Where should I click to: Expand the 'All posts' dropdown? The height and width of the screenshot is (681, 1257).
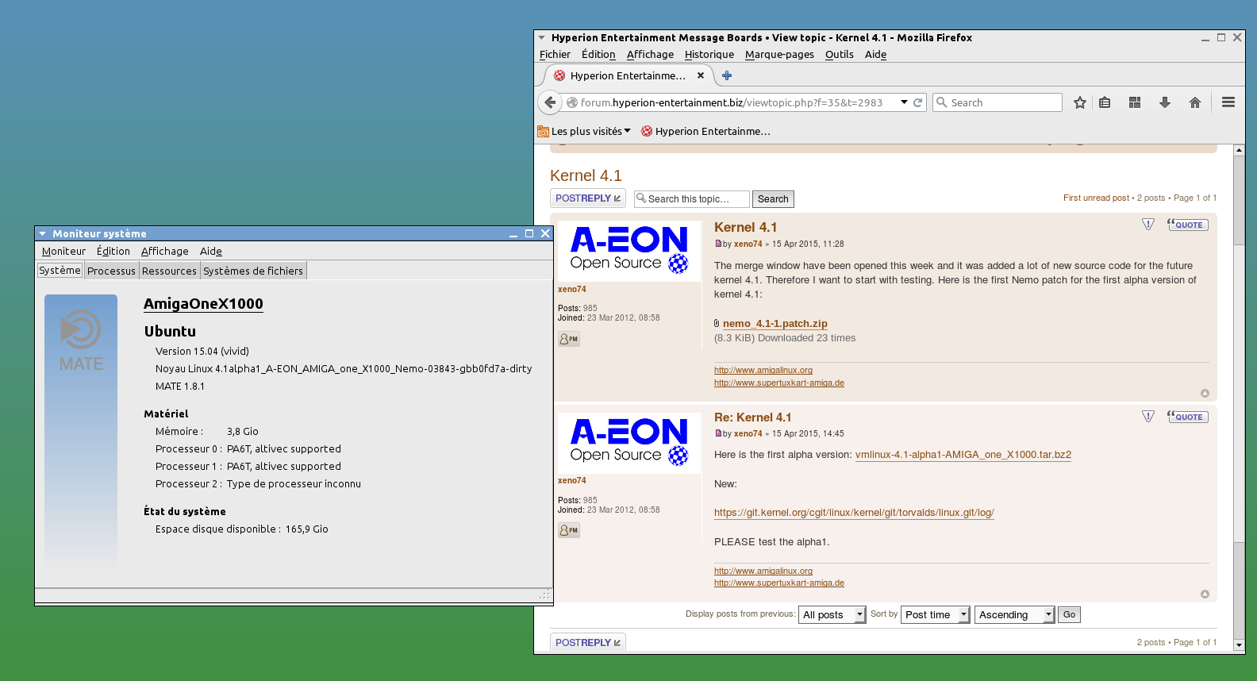(x=831, y=614)
